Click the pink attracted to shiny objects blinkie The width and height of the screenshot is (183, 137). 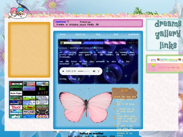[x=115, y=43]
